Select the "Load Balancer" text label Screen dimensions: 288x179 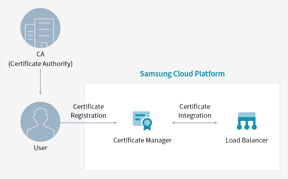click(x=247, y=140)
